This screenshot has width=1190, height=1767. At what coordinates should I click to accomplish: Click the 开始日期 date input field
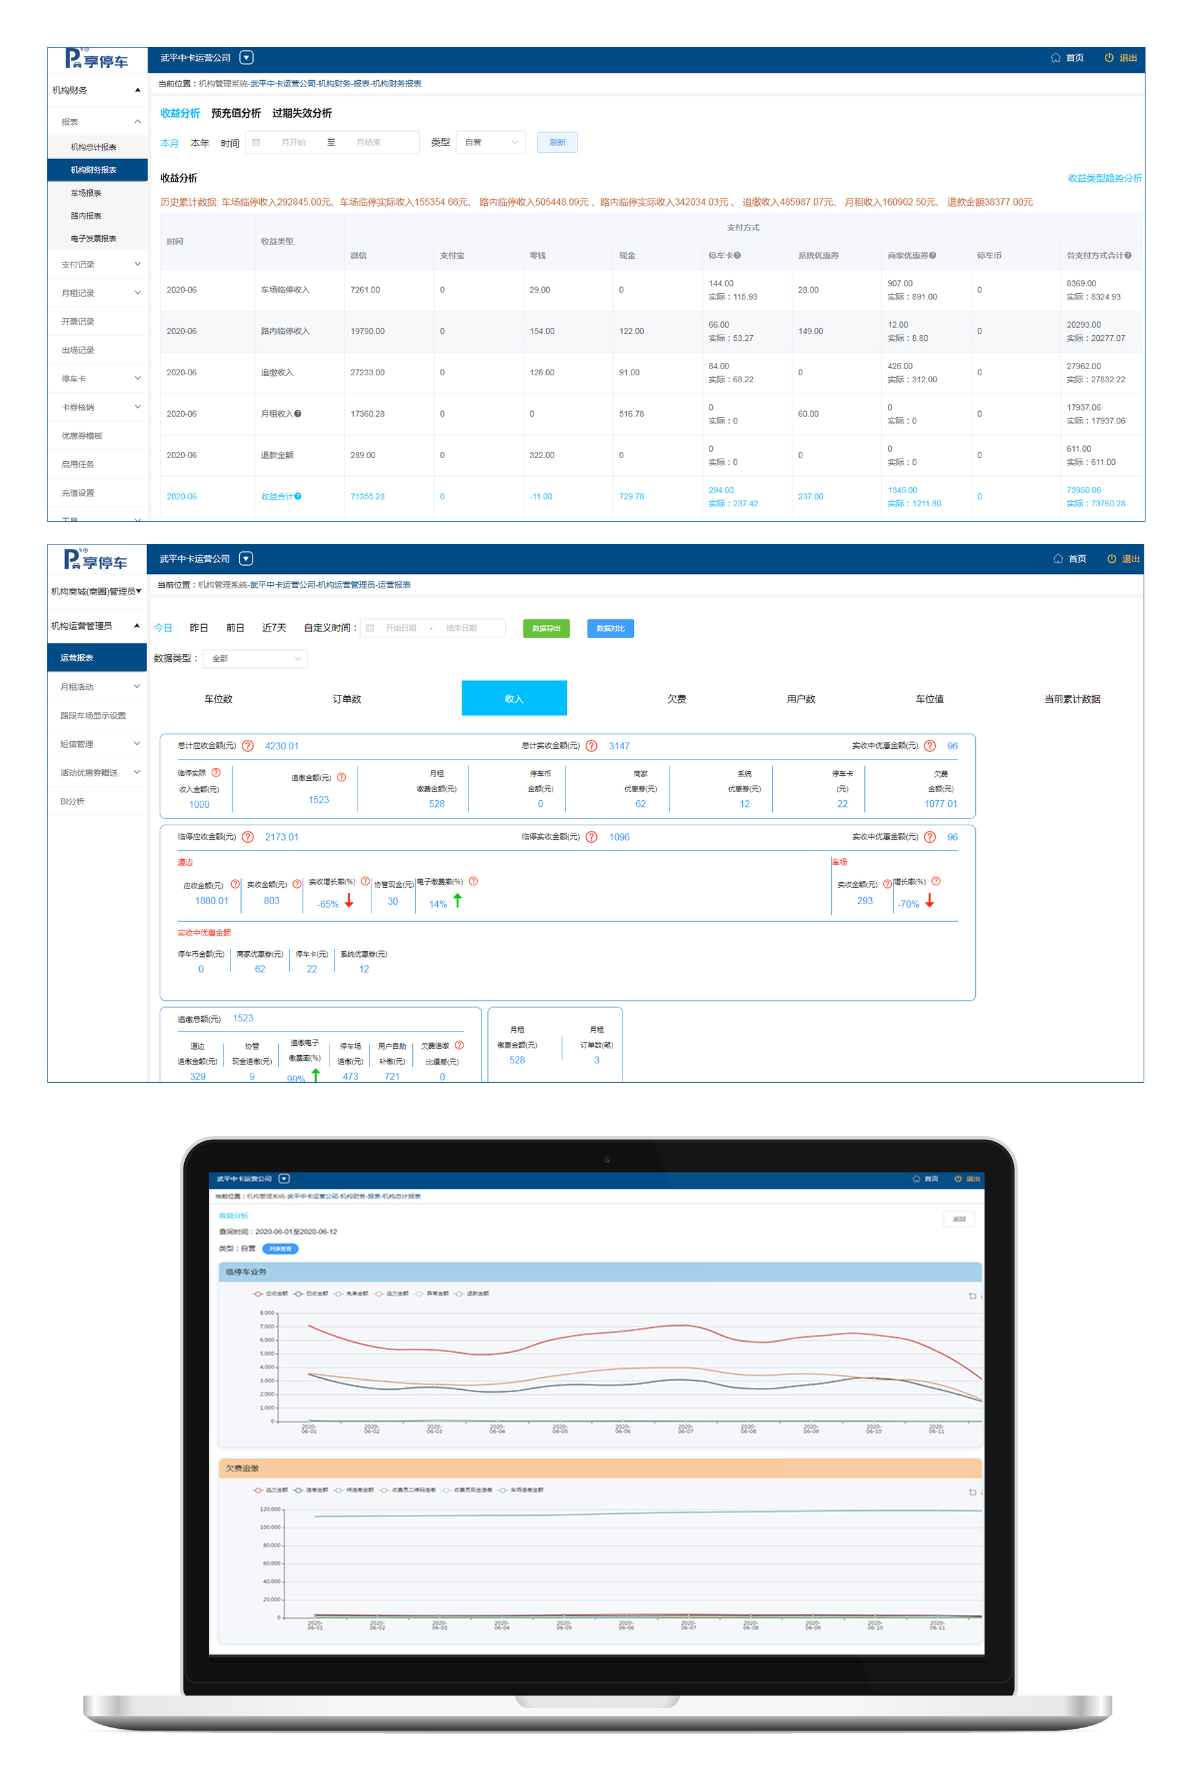point(401,628)
